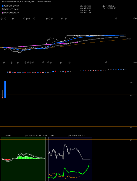Image resolution: width=137 pixels, height=181 pixels.
Task: Click the green +DI line in ADX panel
Action: [74, 171]
